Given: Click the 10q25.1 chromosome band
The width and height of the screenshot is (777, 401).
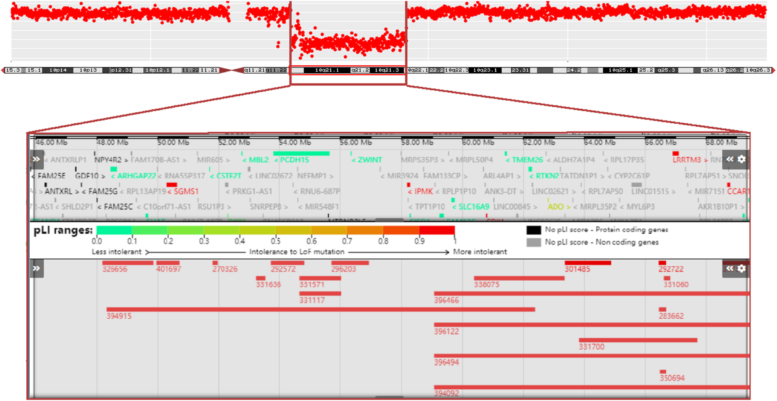Looking at the screenshot, I should click(620, 70).
